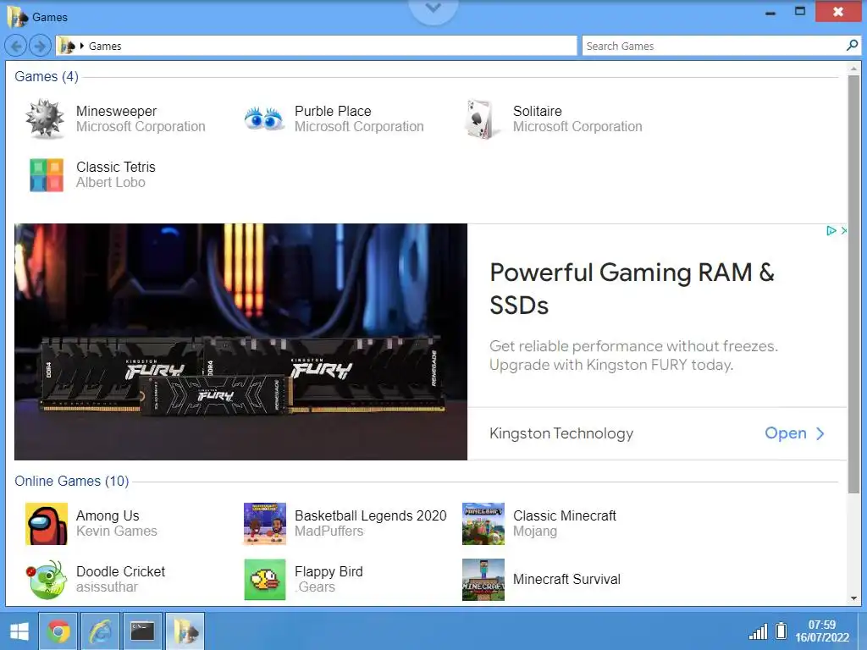Click the address bar breadcrumb arrow
Screen dimensions: 867x650
[82, 46]
